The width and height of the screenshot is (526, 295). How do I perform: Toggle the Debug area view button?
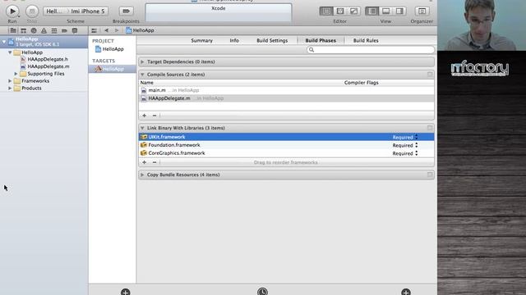pyautogui.click(x=385, y=11)
